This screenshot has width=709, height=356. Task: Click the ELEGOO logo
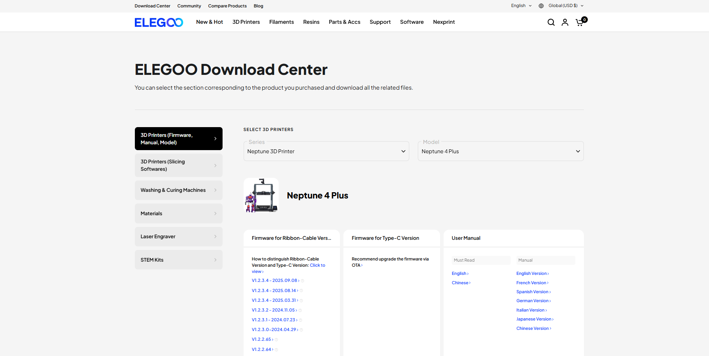click(159, 22)
